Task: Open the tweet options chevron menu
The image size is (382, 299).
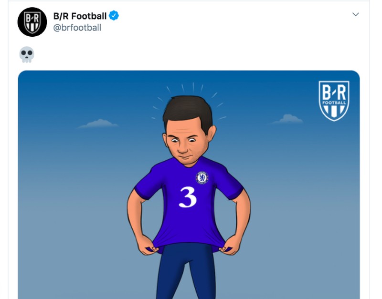Action: (x=355, y=15)
